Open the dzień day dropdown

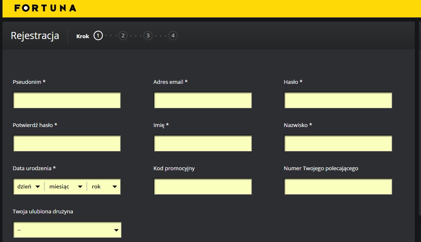click(x=28, y=187)
